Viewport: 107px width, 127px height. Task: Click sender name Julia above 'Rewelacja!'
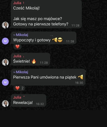tap(17, 97)
